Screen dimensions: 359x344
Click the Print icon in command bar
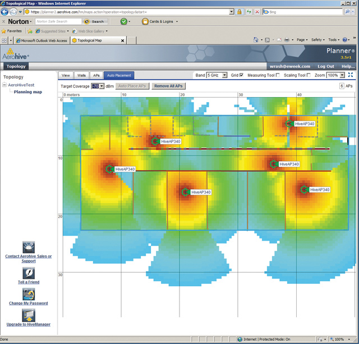(287, 40)
